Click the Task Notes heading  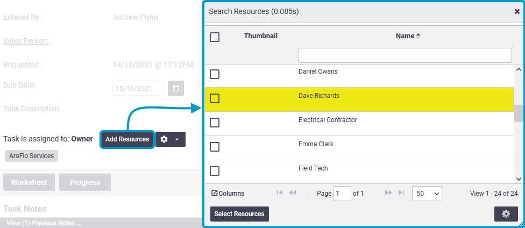click(x=25, y=209)
